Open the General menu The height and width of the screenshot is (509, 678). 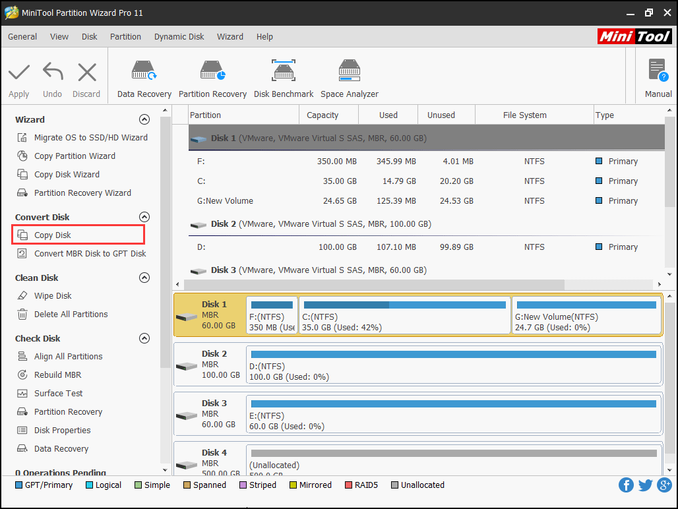[22, 37]
